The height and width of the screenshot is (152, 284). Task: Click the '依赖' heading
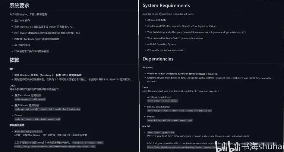coord(14,60)
